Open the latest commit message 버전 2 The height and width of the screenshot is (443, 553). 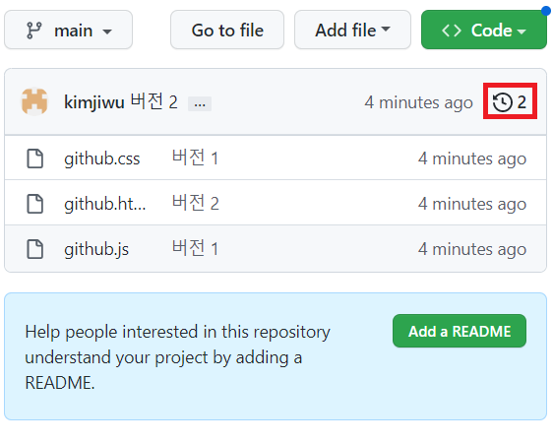tap(154, 101)
